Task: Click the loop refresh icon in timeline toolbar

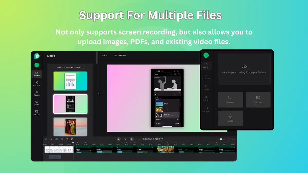Action: tap(67, 139)
